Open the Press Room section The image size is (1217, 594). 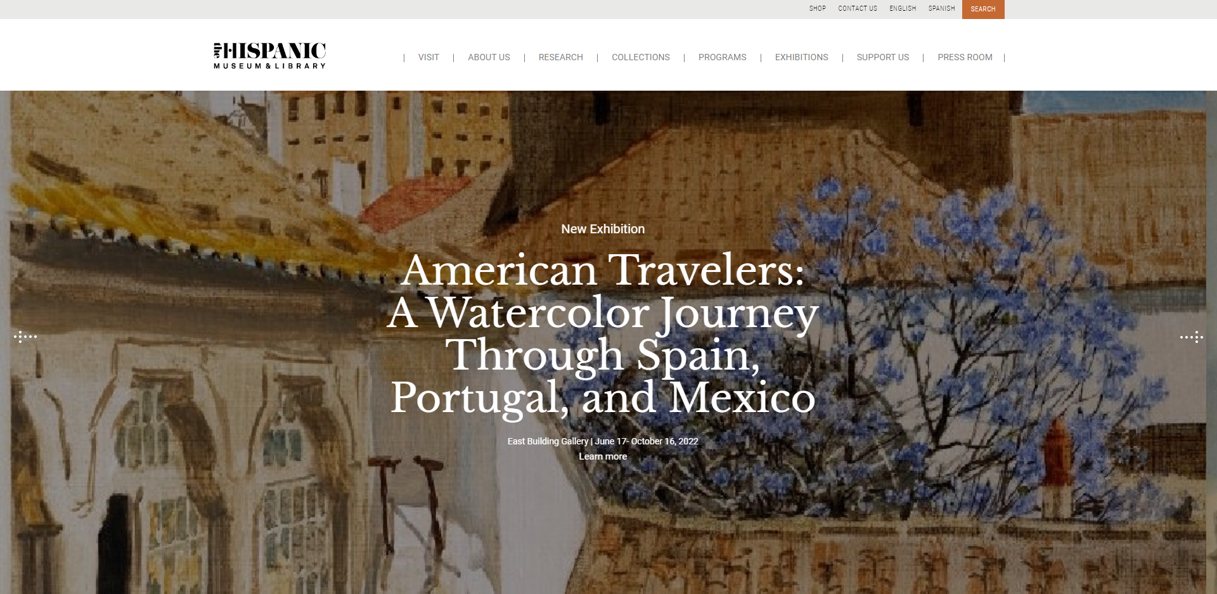pyautogui.click(x=965, y=57)
